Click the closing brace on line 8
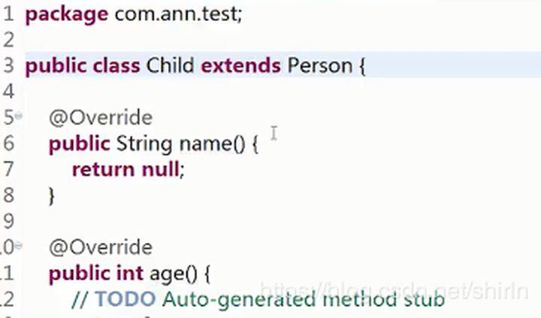 pyautogui.click(x=52, y=196)
